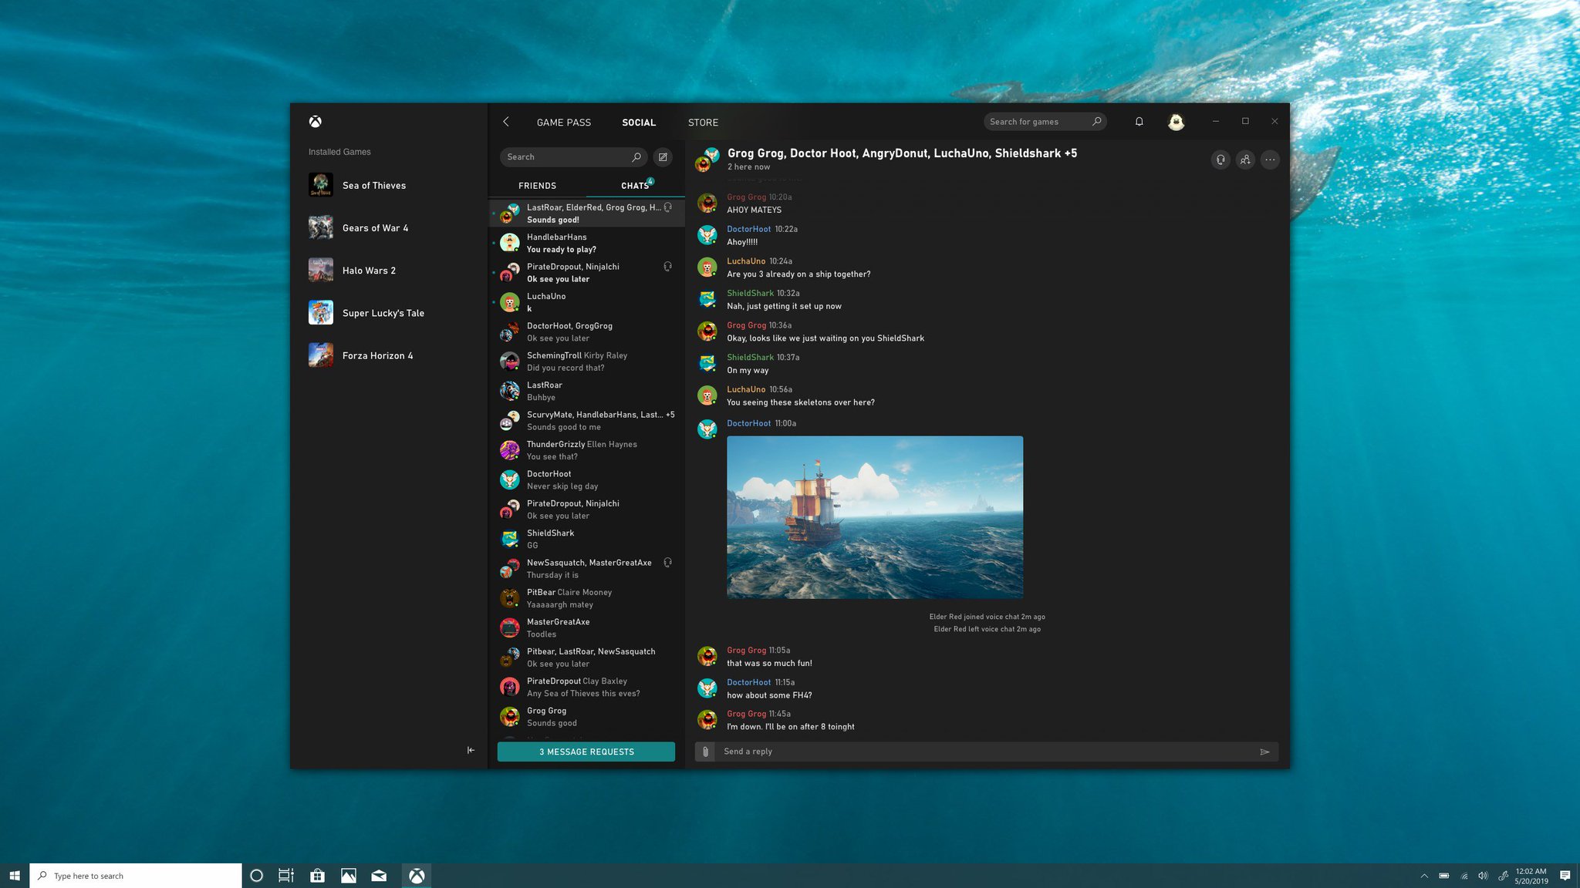Select the notifications bell icon
The height and width of the screenshot is (888, 1580).
pyautogui.click(x=1139, y=120)
